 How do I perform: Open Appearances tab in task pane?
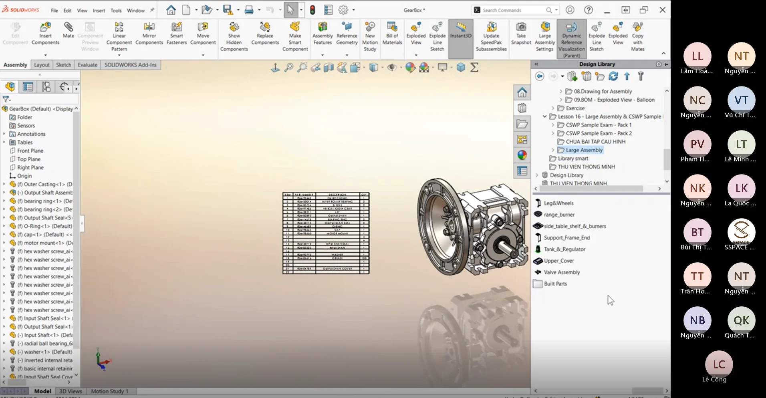522,155
